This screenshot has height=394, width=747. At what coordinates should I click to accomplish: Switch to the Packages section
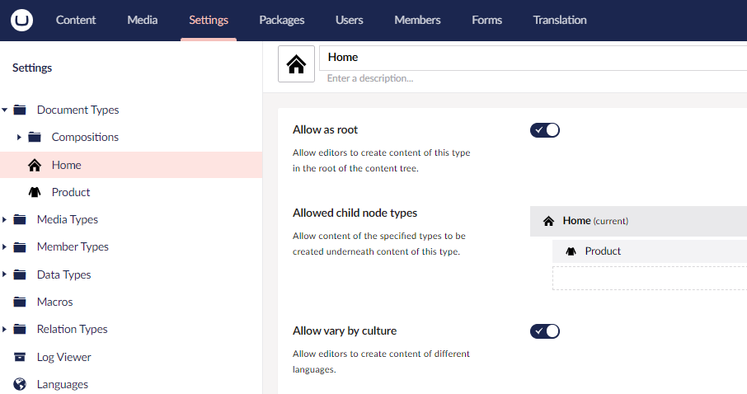[x=281, y=20]
